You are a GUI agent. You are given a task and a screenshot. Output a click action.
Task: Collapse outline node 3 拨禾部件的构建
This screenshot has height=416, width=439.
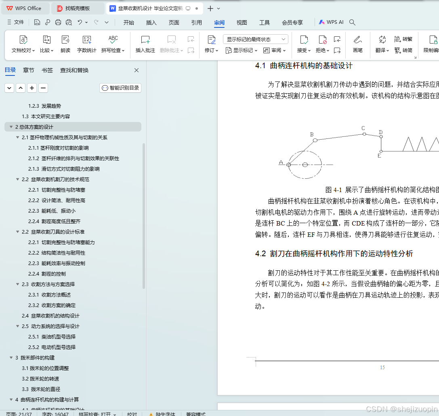[x=11, y=357]
